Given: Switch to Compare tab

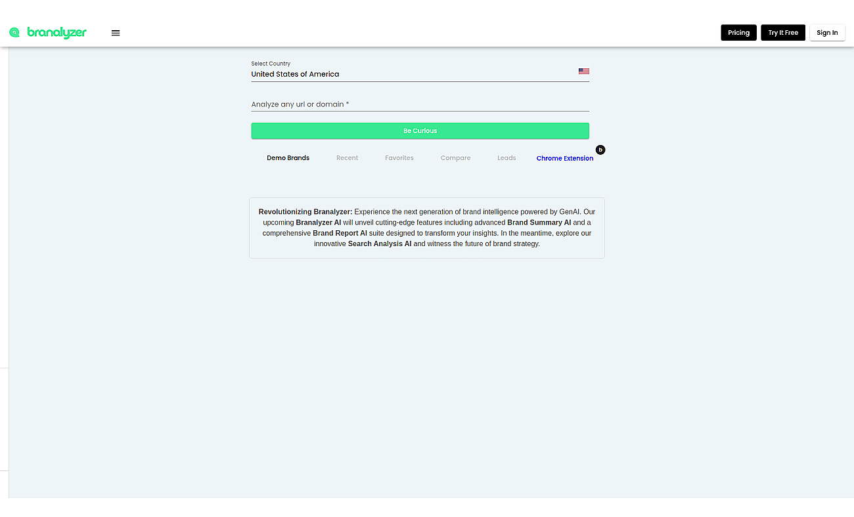Looking at the screenshot, I should click(x=455, y=158).
